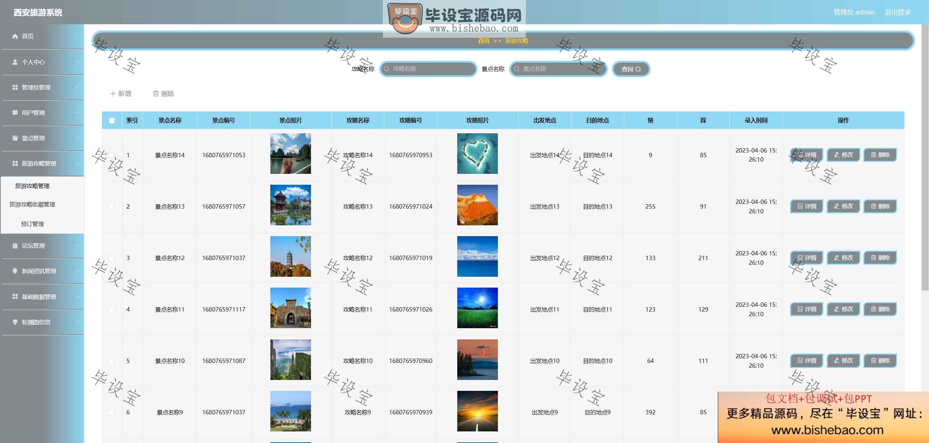Open the pagoda 景点照片 of 景点名称12
The width and height of the screenshot is (929, 443).
point(290,256)
